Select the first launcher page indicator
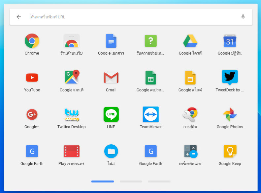Image resolution: width=261 pixels, height=193 pixels. tap(103, 181)
